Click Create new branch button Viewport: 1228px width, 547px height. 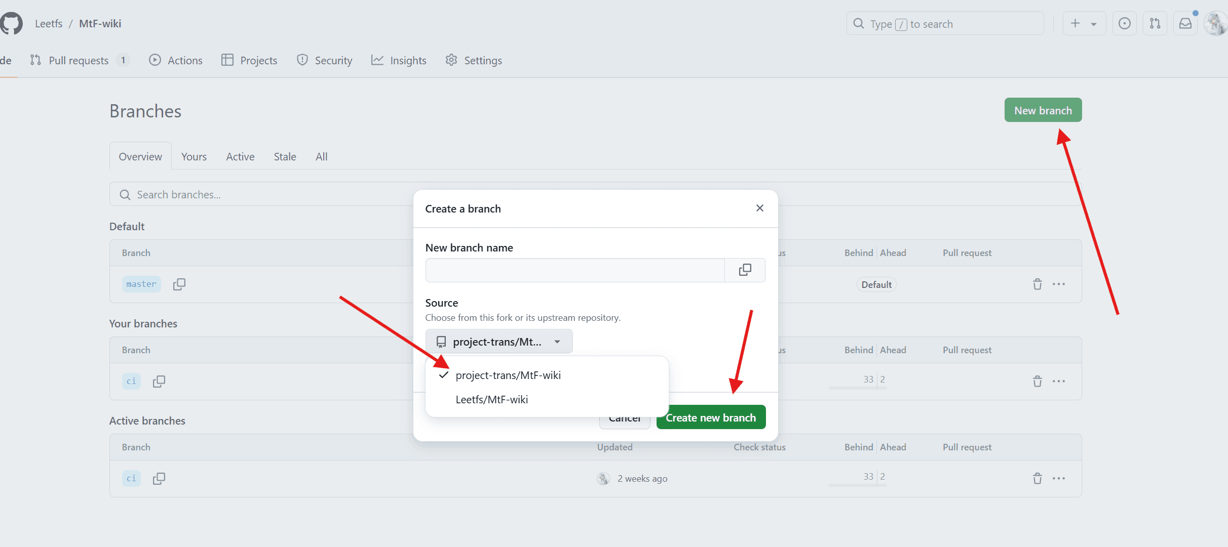710,418
